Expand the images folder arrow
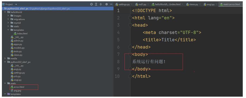Screen dimensions: 246x98 [x=8, y=16]
